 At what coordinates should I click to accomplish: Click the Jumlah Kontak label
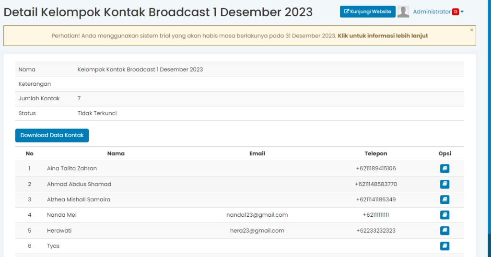point(39,98)
